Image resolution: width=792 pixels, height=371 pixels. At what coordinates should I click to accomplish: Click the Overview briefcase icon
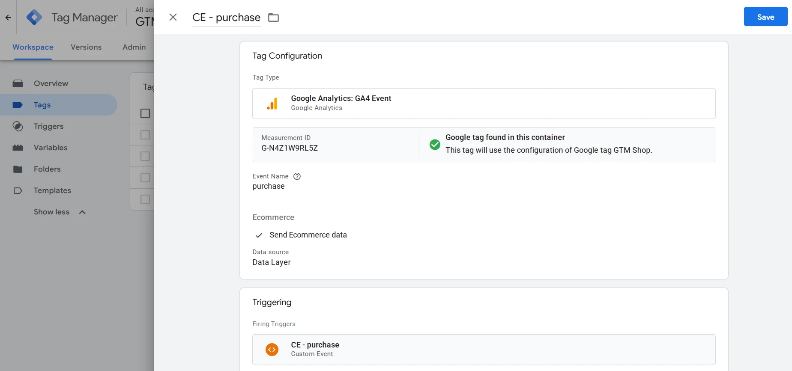pyautogui.click(x=18, y=83)
